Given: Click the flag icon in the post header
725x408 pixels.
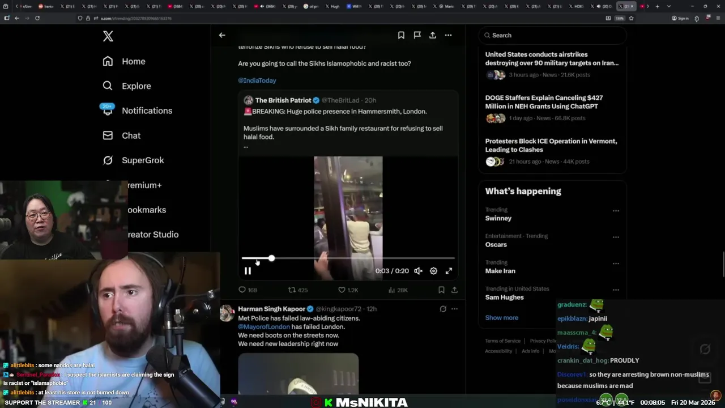Looking at the screenshot, I should tap(417, 35).
